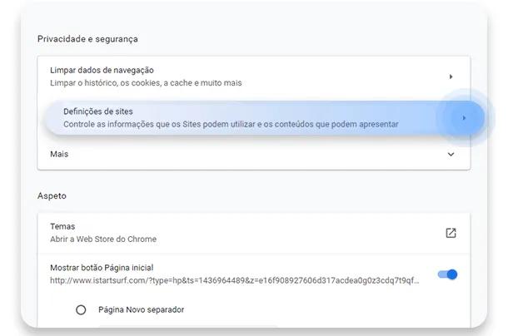
Task: Toggle the Mostrar botão Página inicial switch
Action: [447, 274]
